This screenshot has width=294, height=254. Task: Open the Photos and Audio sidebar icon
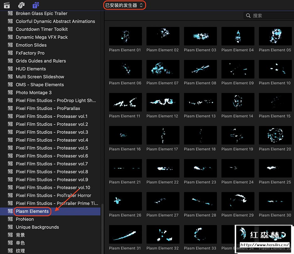tap(21, 5)
